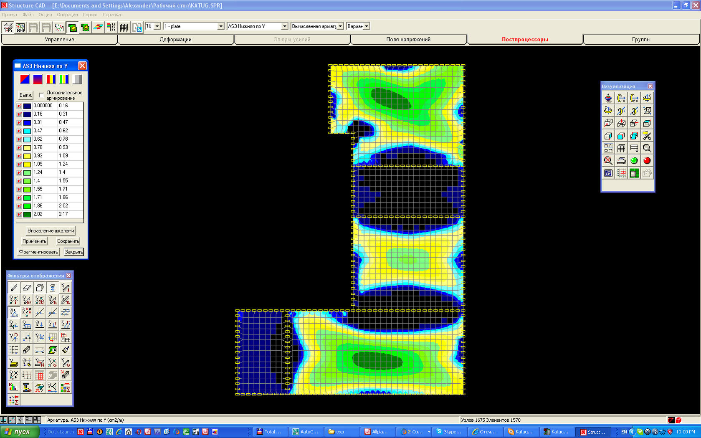Click the green ball icon in Визуализация
Viewport: 701px width, 438px height.
click(634, 161)
